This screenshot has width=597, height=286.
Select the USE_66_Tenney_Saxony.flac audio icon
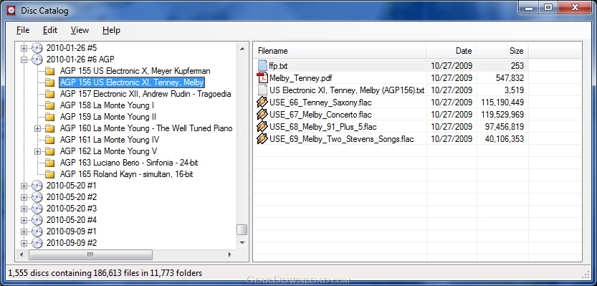point(263,102)
